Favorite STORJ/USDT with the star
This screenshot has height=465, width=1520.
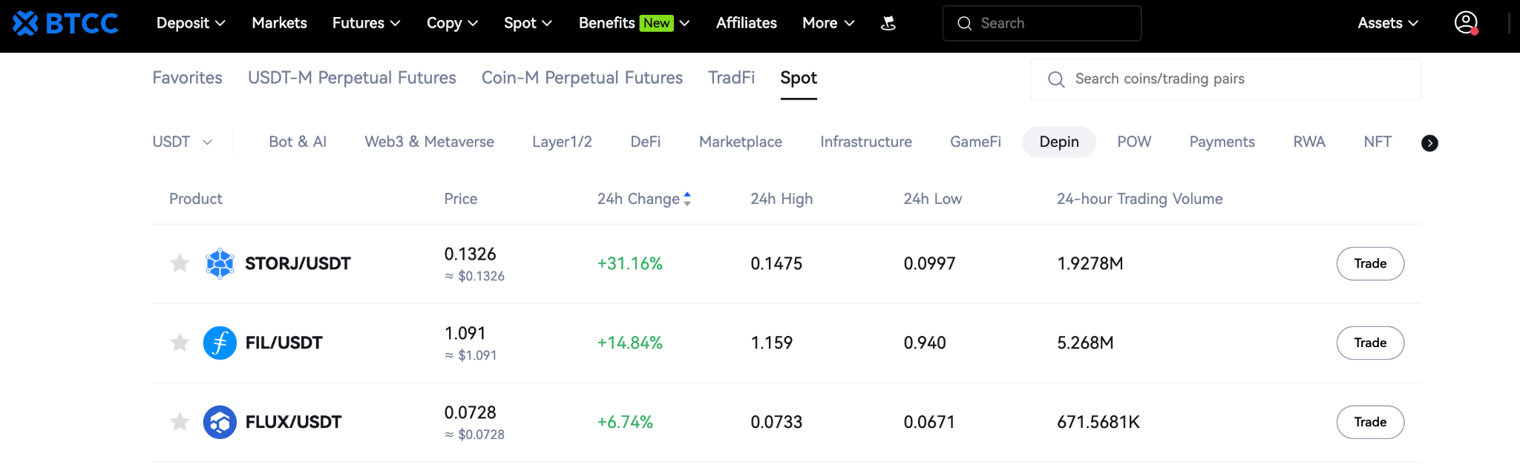coord(180,263)
